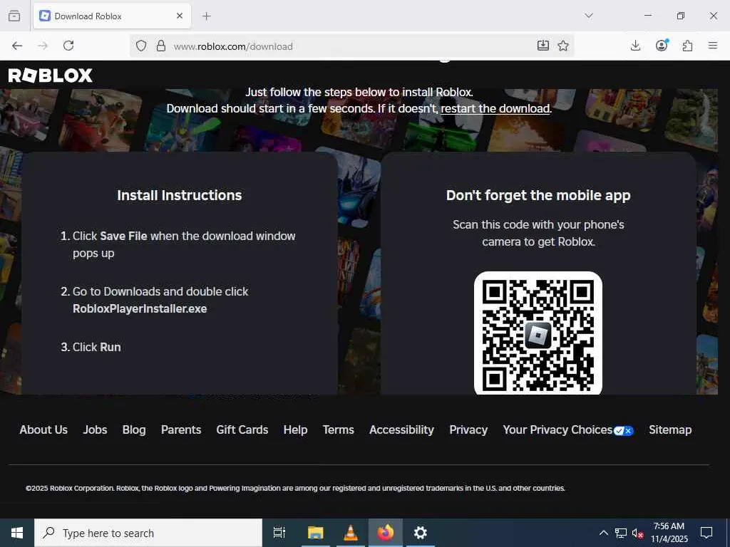Click the Roblox logo in the header
The width and height of the screenshot is (730, 547).
pyautogui.click(x=51, y=75)
